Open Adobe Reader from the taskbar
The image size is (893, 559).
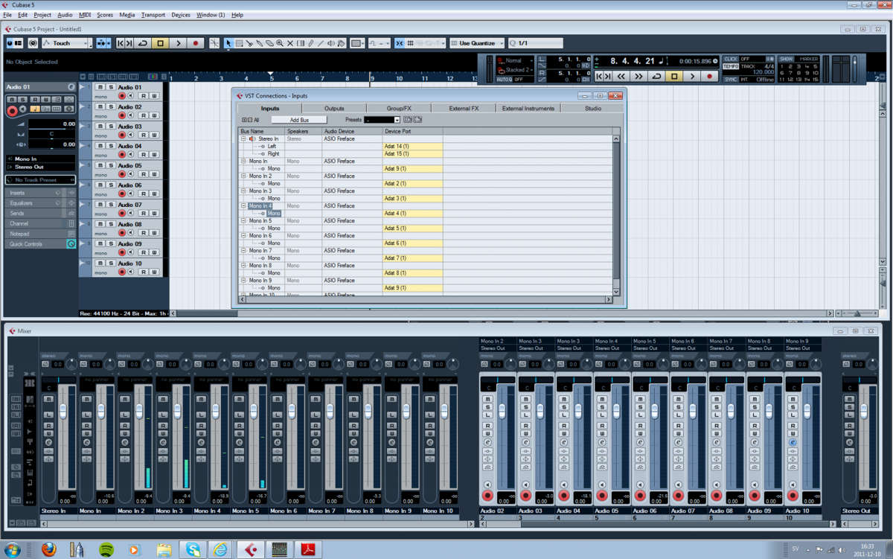(x=308, y=550)
